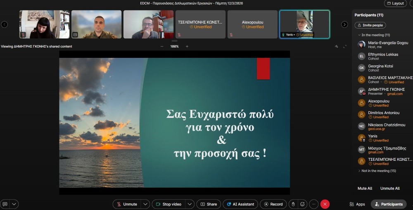Stop video from the camera
Screen dimensions: 413x210
tap(169, 204)
